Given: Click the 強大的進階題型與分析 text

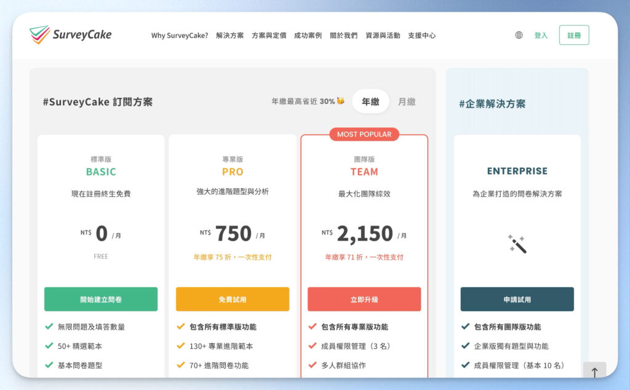Looking at the screenshot, I should pyautogui.click(x=233, y=191).
